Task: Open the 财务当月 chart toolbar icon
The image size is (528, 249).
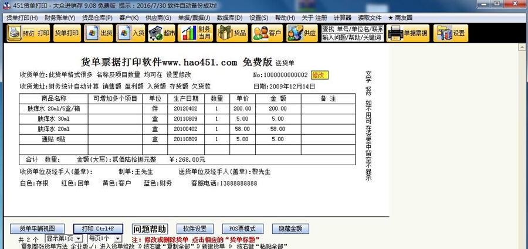Action: coord(195,33)
